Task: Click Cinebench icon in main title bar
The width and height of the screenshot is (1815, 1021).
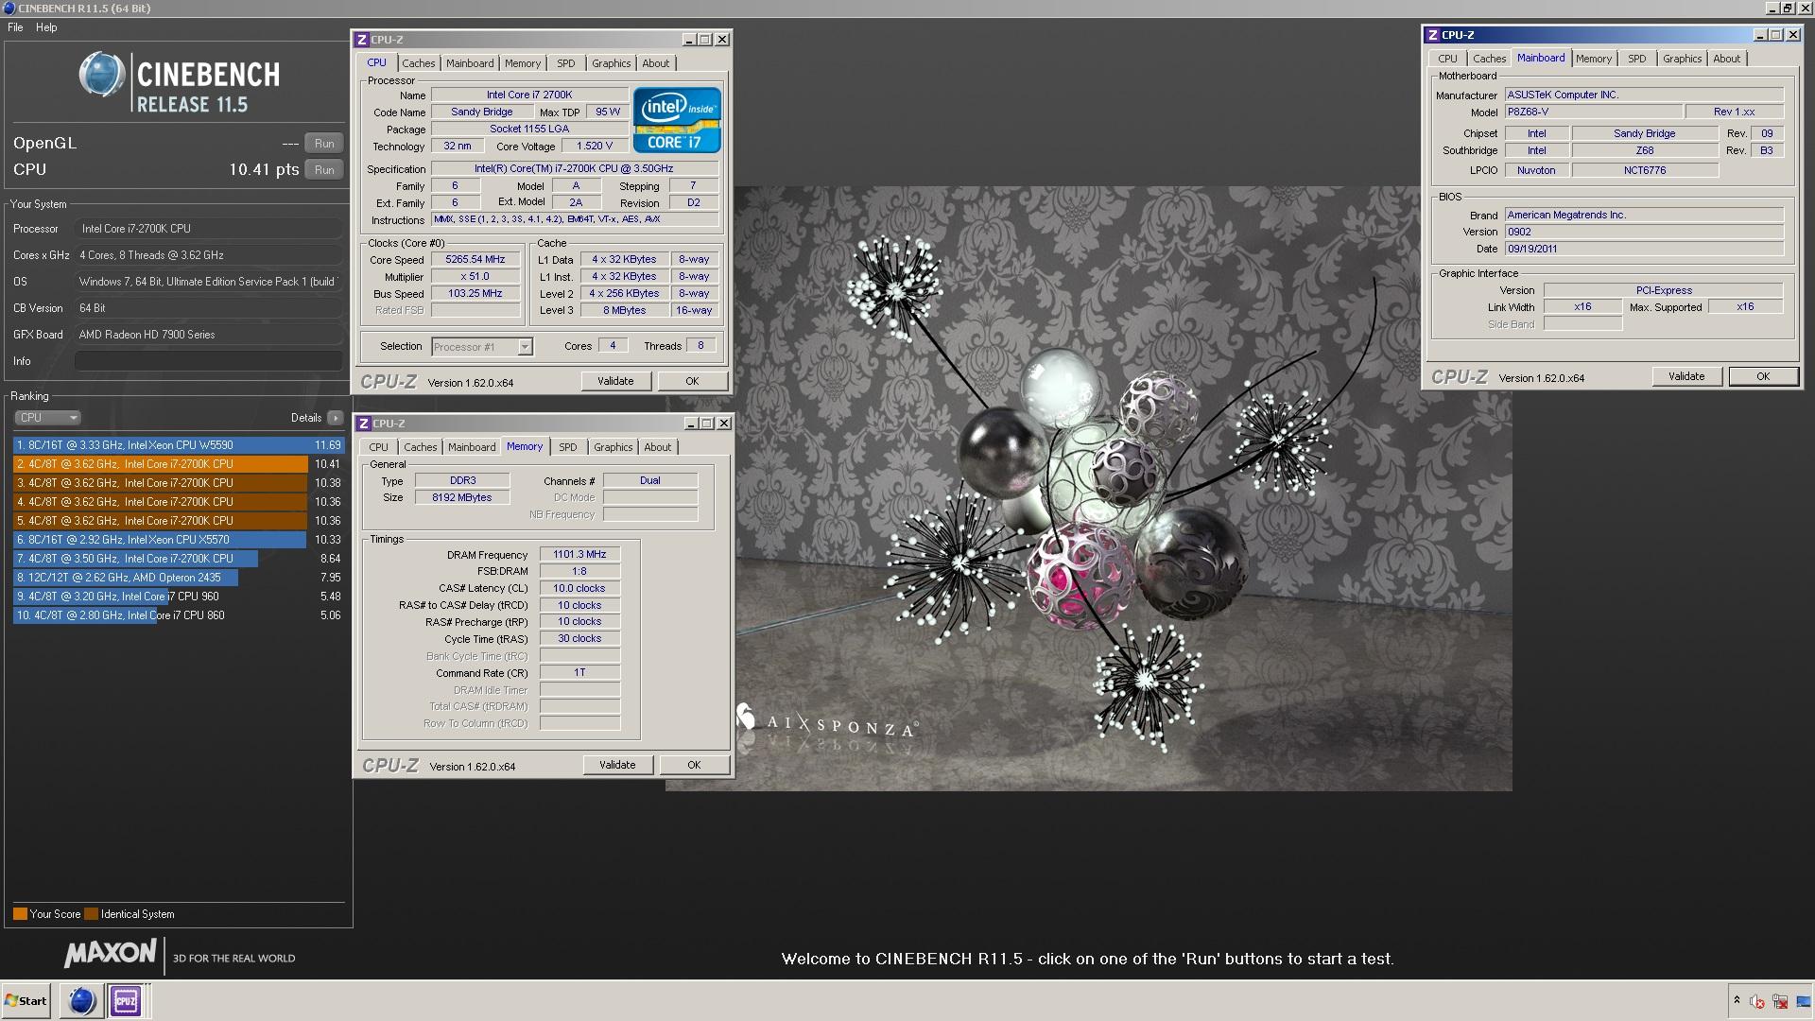Action: [9, 8]
